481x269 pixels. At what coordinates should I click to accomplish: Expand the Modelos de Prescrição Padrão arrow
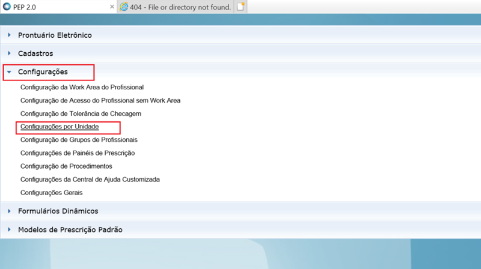[9, 229]
